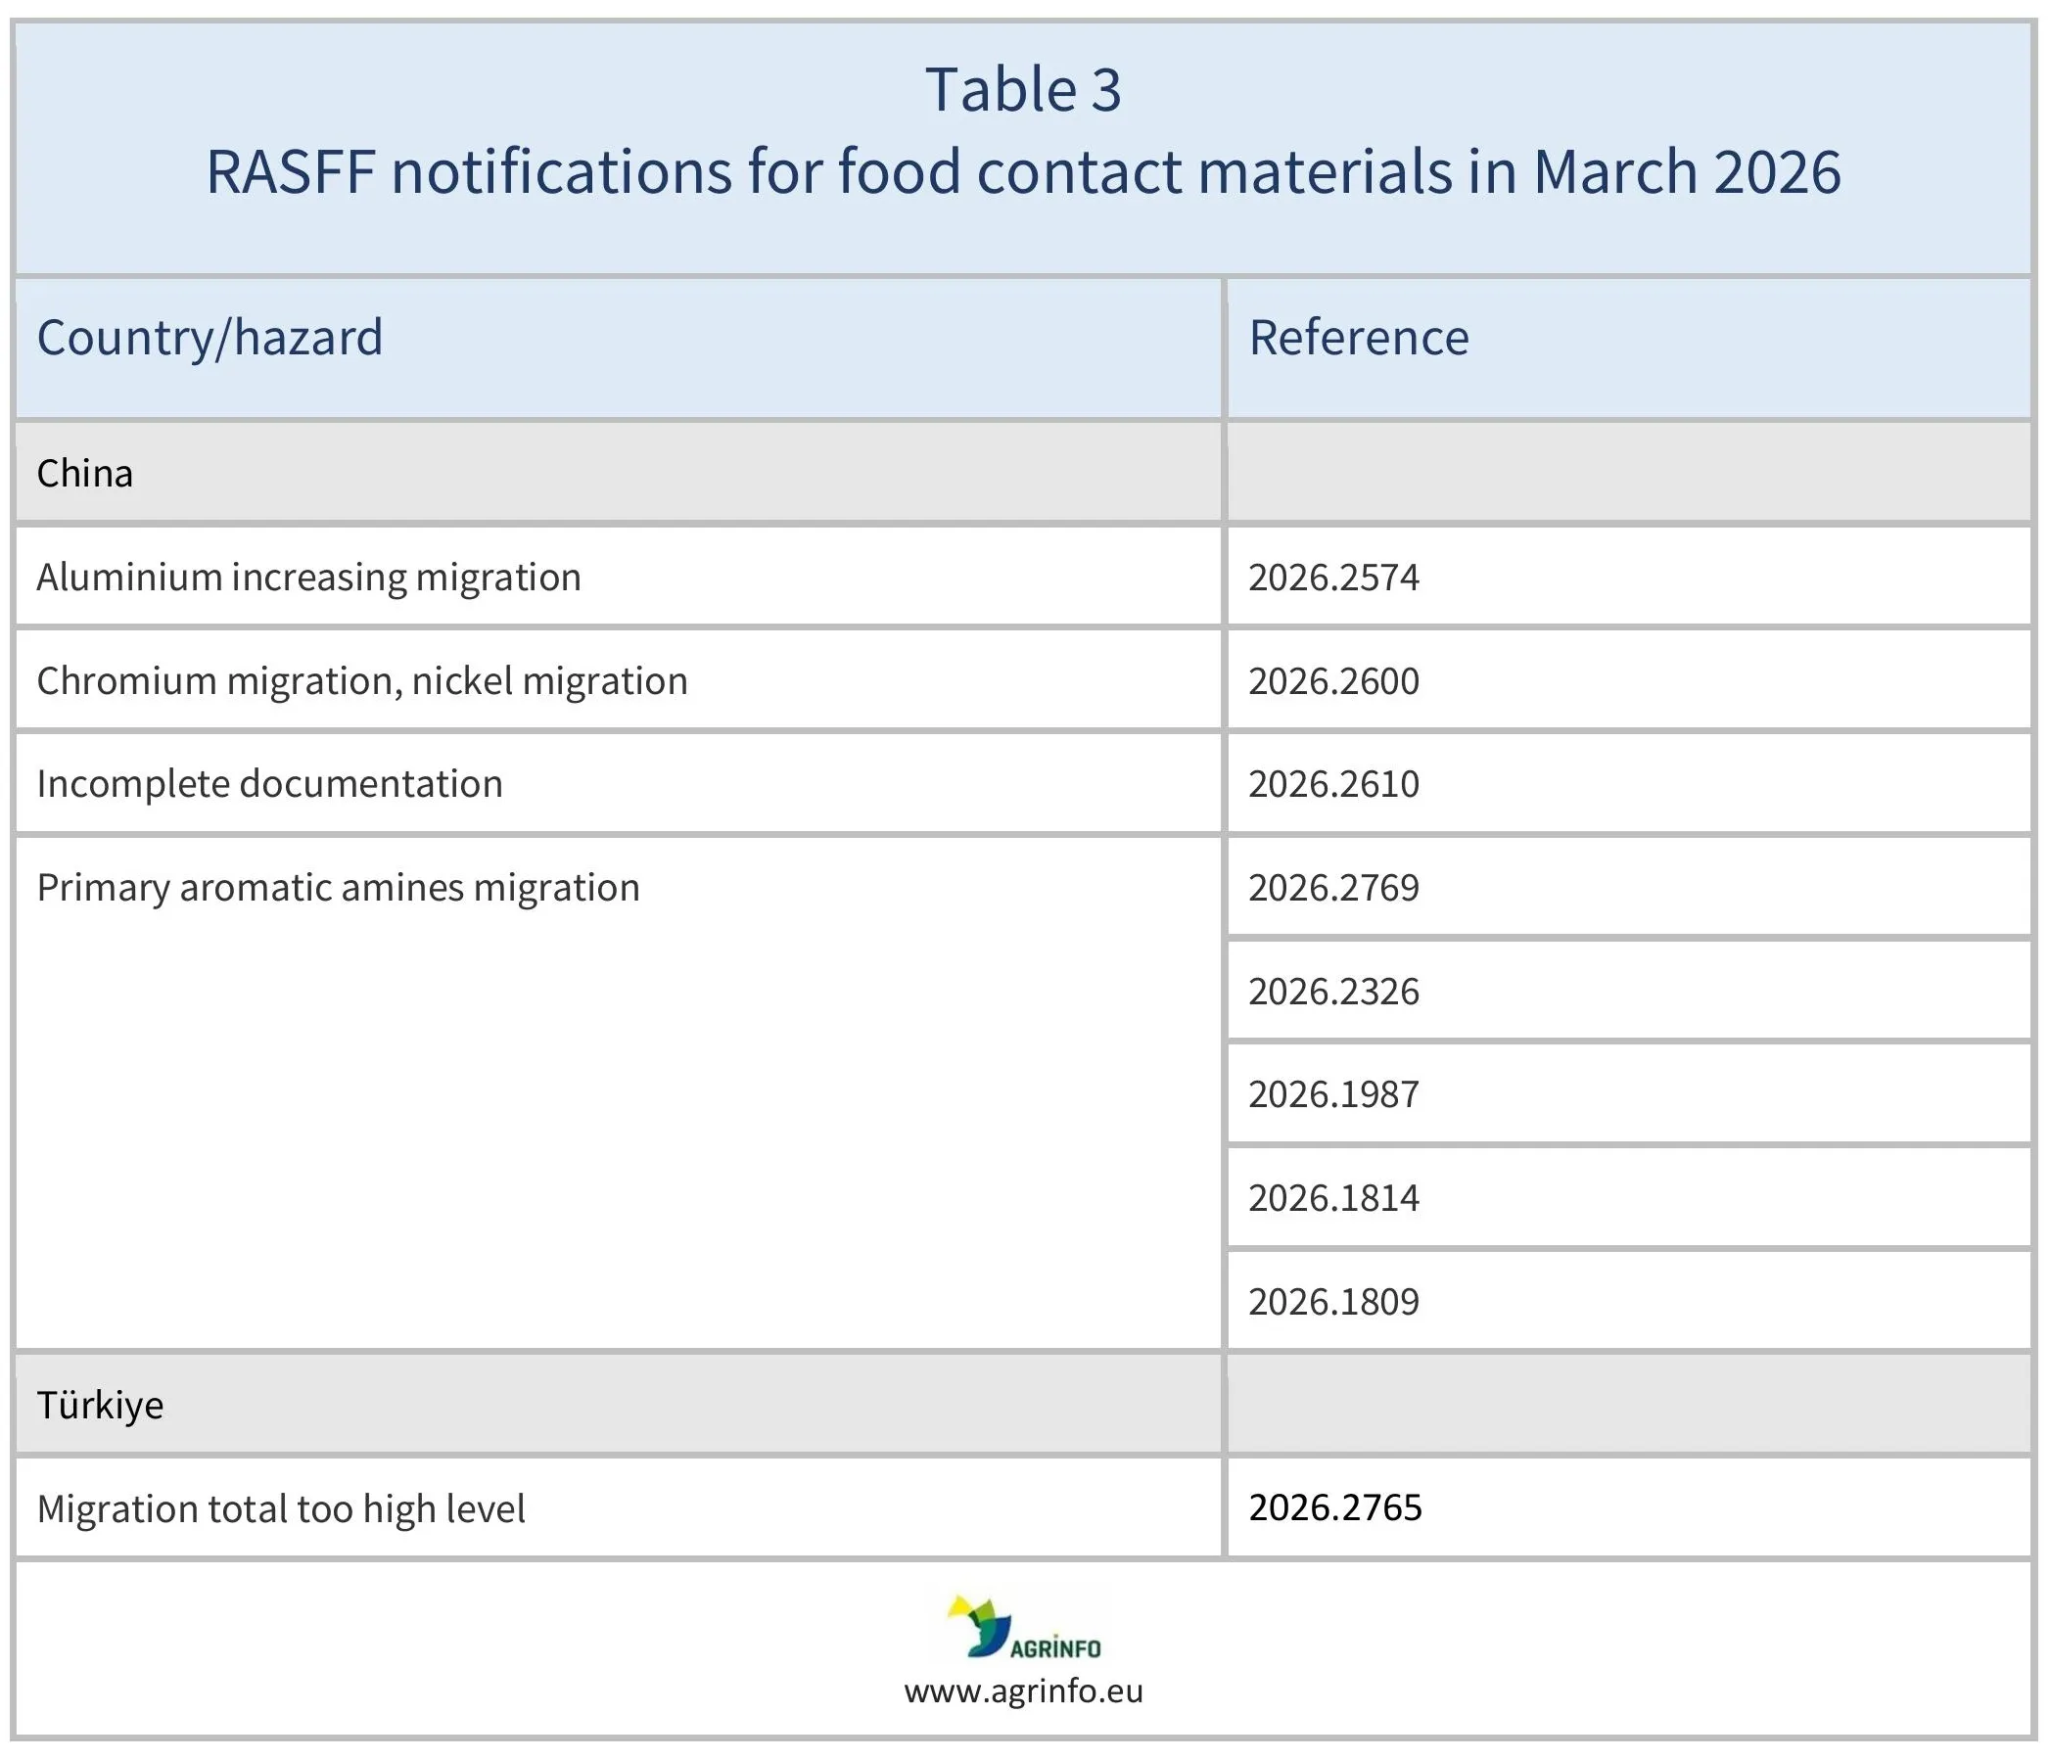This screenshot has height=1760, width=2050.
Task: Click reference 2026.2600
Action: pos(1333,680)
